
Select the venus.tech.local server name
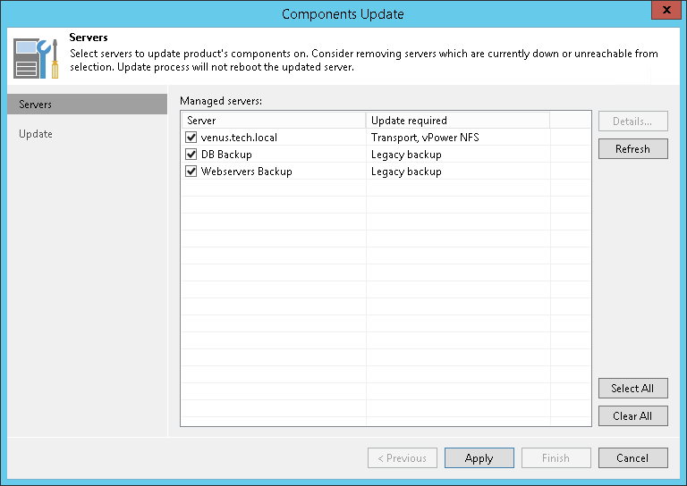[239, 138]
